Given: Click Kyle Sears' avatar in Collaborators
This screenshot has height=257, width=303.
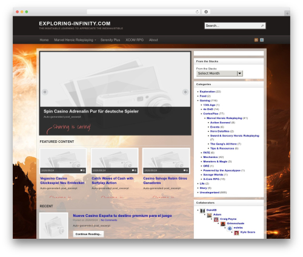Looking at the screenshot, I should (x=236, y=233).
